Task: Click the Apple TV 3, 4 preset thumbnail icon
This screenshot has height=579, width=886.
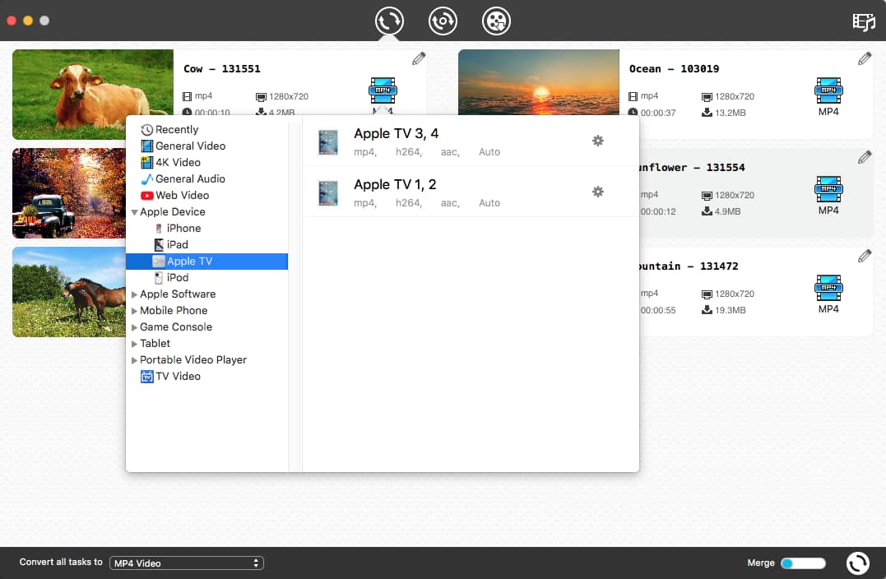Action: coord(327,142)
